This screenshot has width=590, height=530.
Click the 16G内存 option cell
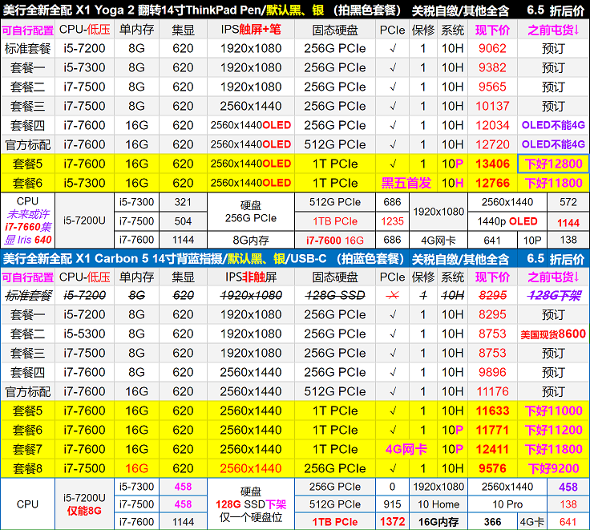(x=438, y=522)
